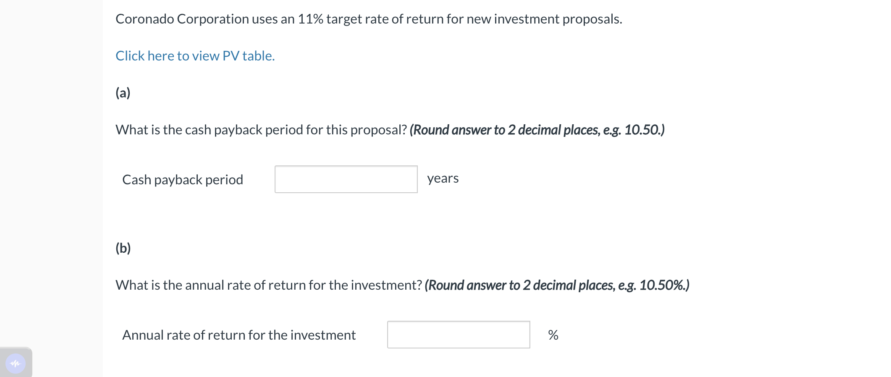Select the text 'Click here to view PV table'
Viewport: 891px width, 377px height.
pos(194,55)
